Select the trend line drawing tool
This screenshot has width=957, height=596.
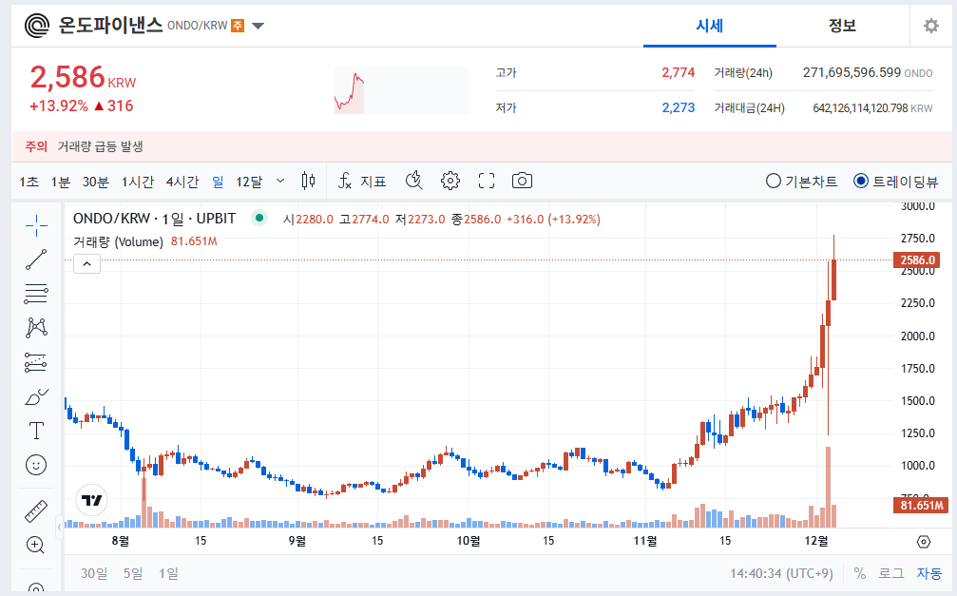point(36,260)
